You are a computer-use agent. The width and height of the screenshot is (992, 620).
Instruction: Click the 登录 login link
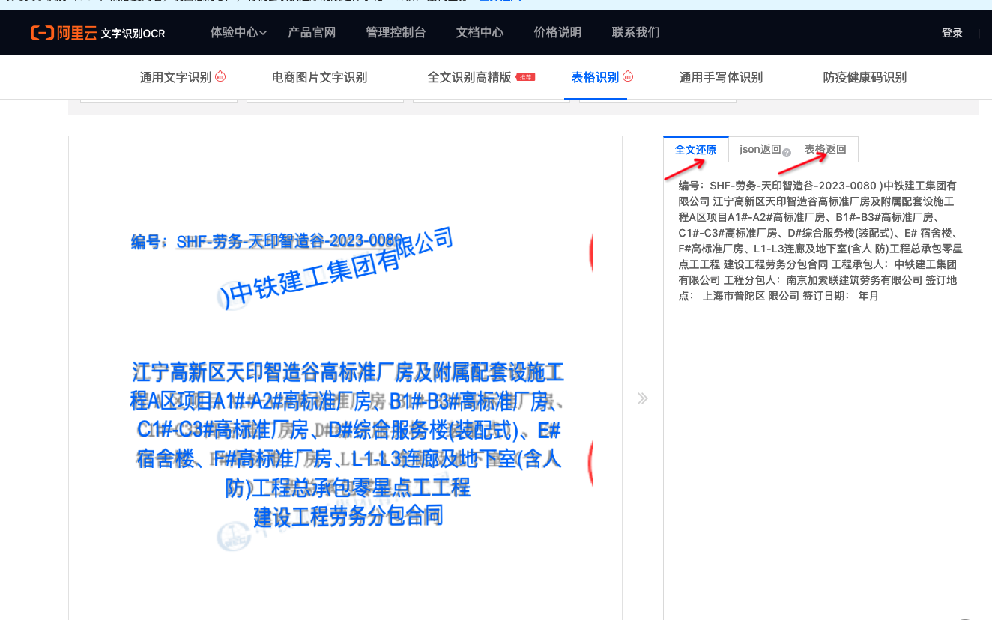point(952,33)
